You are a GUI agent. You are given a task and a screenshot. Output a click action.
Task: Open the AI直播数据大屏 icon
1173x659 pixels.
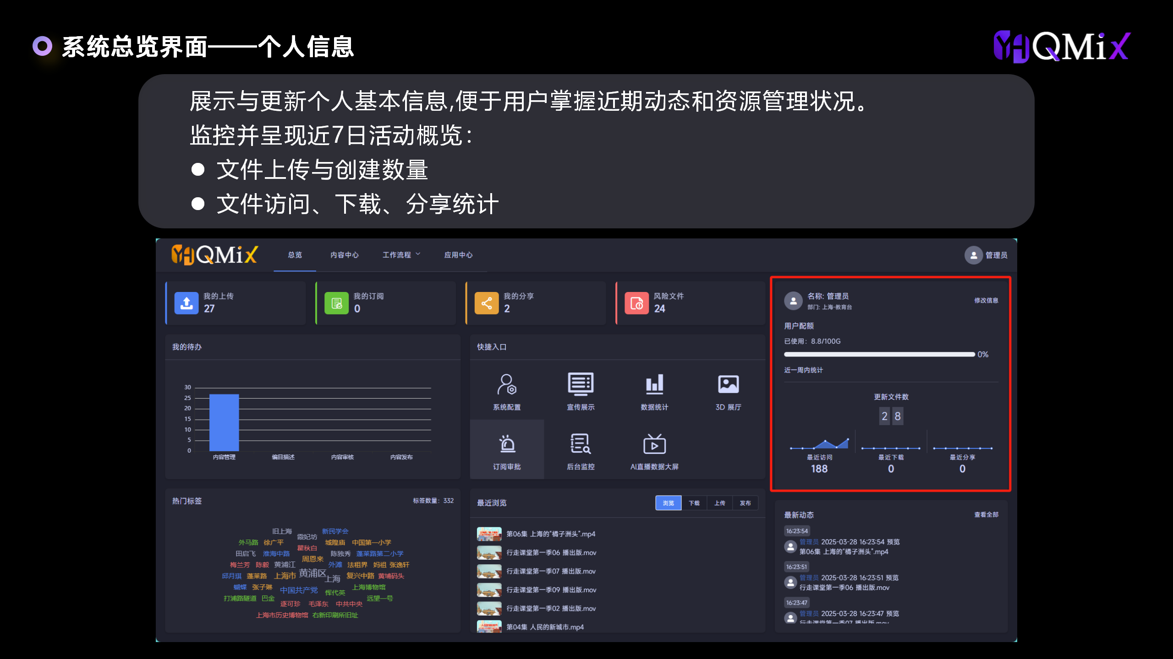click(x=654, y=444)
